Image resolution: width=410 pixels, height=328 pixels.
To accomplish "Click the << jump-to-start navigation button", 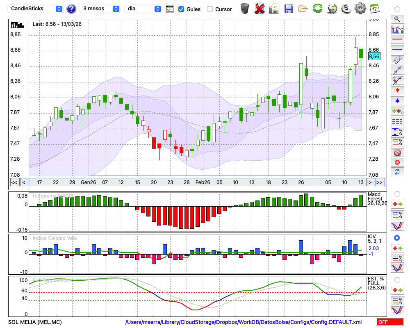I will [x=14, y=182].
